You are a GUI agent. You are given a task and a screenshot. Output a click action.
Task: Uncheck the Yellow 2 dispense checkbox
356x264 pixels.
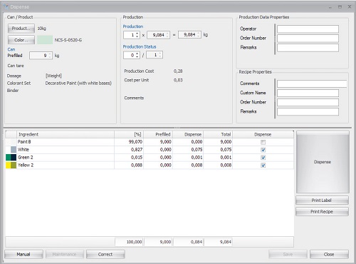pyautogui.click(x=263, y=166)
